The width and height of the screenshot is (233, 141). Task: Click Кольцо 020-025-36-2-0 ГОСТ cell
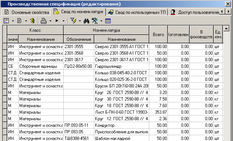122,79
